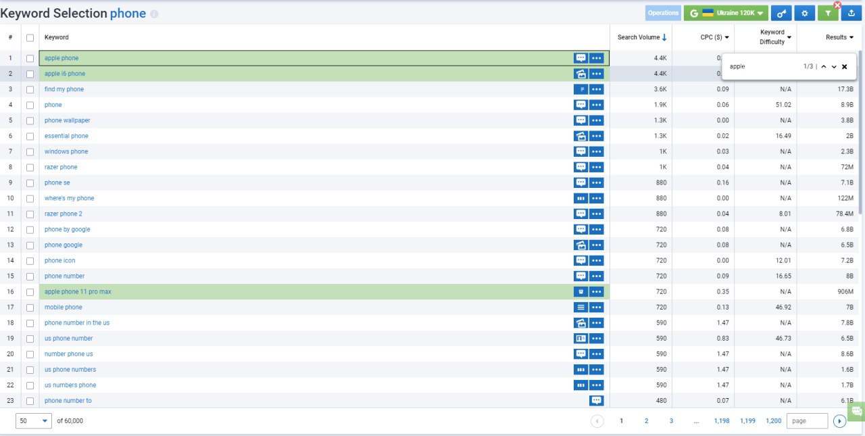Click the 906M results cell
The height and width of the screenshot is (436, 865).
coord(845,291)
